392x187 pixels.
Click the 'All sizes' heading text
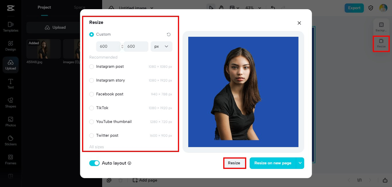coord(96,147)
